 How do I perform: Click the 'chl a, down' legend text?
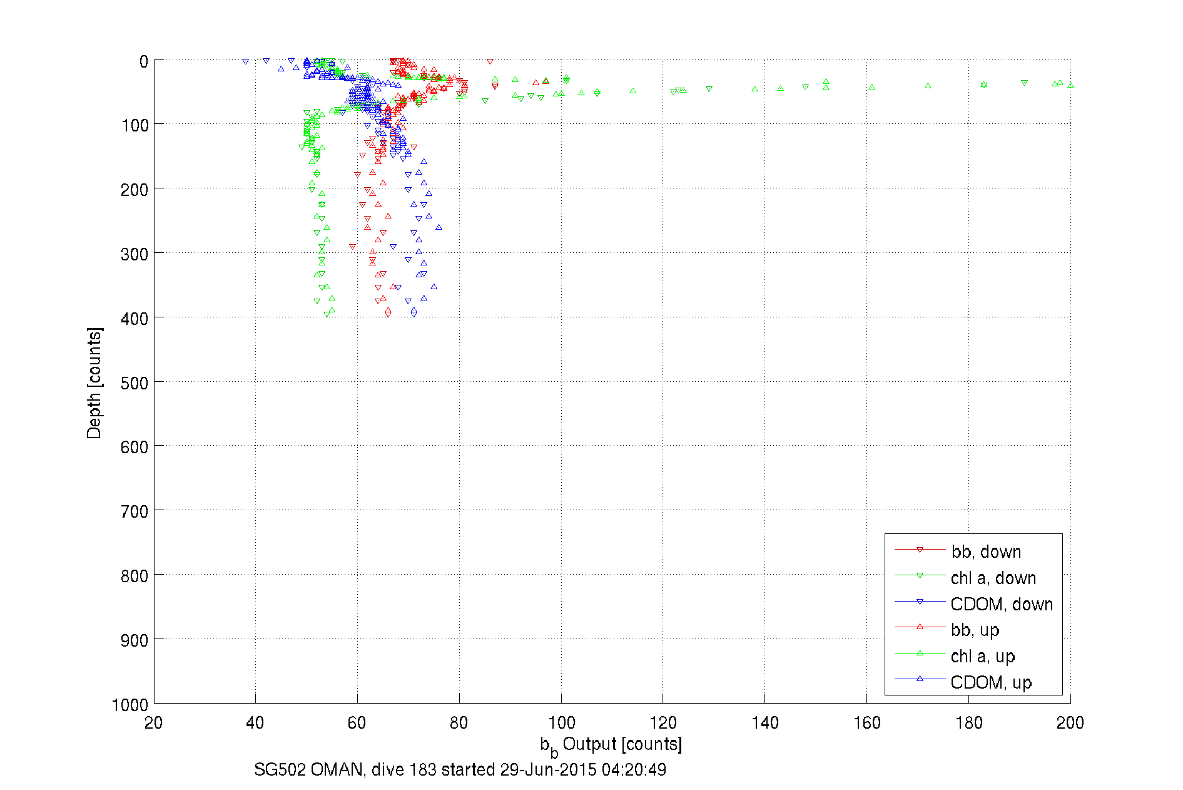[993, 578]
